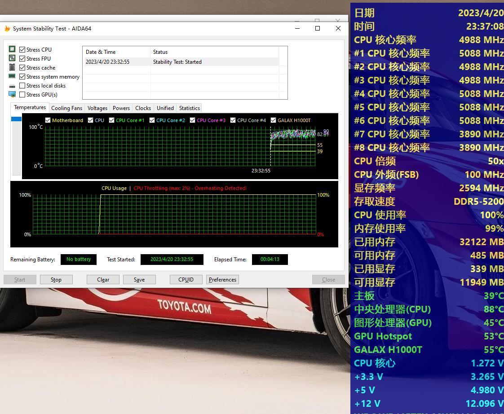Toggle CPU Core #3 graph checkbox
The height and width of the screenshot is (414, 504).
pos(193,120)
